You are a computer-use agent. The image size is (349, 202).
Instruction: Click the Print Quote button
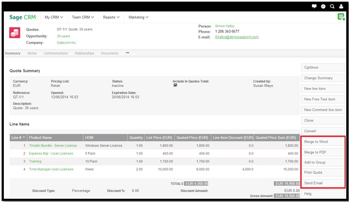[x=323, y=173]
